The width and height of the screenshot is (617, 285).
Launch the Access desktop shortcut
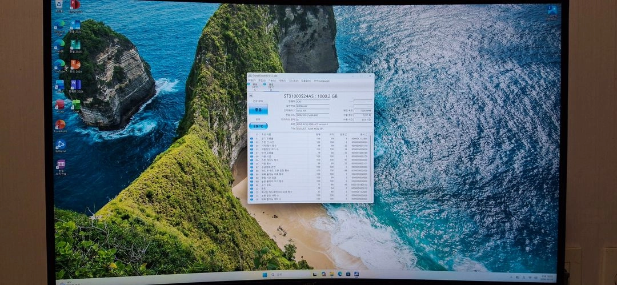tap(59, 106)
